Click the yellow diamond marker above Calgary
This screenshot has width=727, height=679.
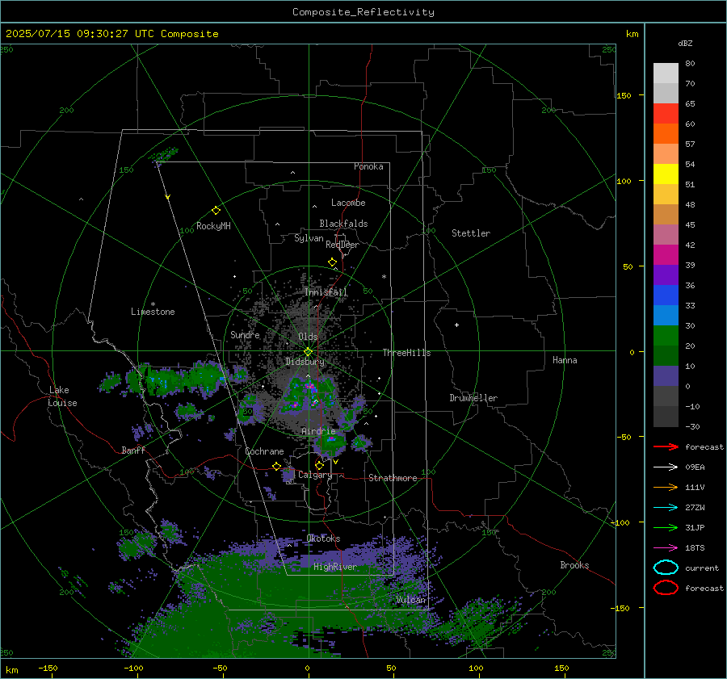click(x=319, y=465)
